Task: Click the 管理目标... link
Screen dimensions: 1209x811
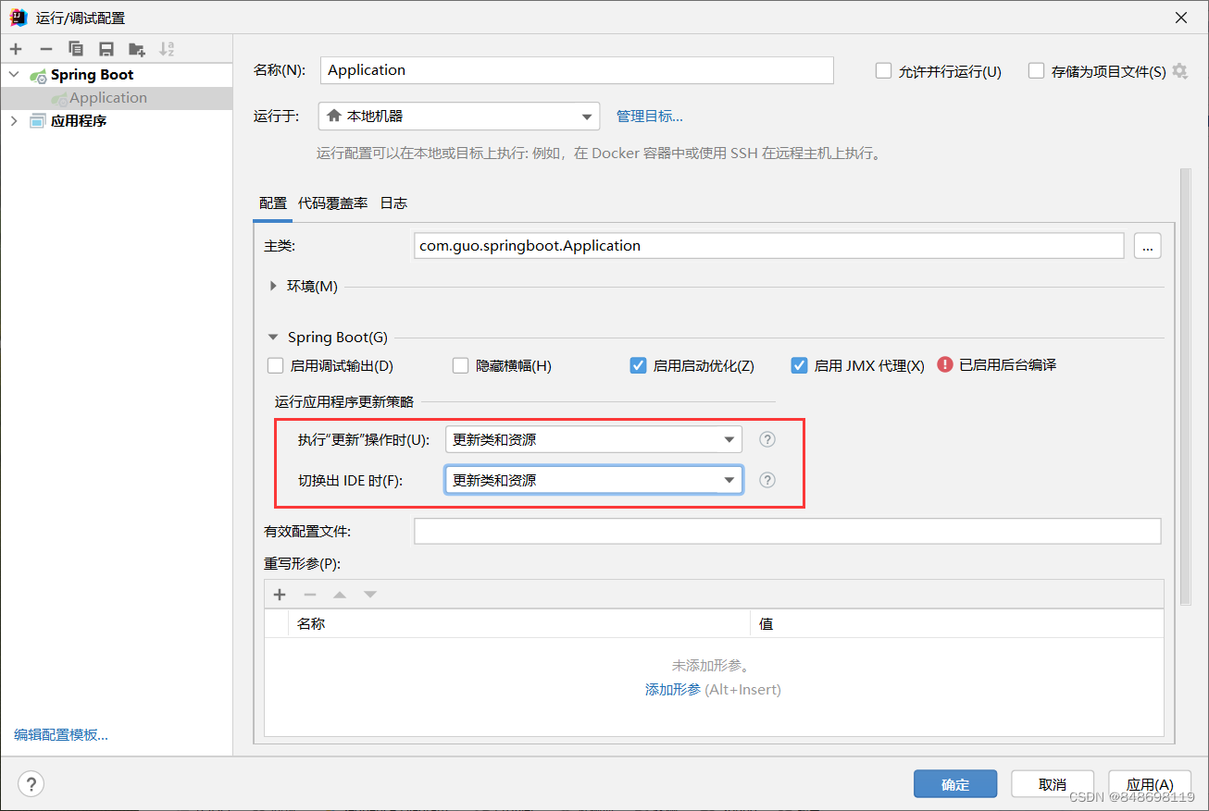Action: (650, 117)
